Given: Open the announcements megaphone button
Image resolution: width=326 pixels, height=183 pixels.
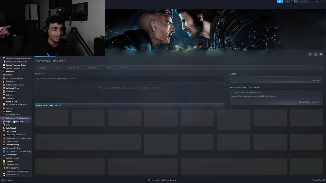Looking at the screenshot, I should tap(280, 2).
